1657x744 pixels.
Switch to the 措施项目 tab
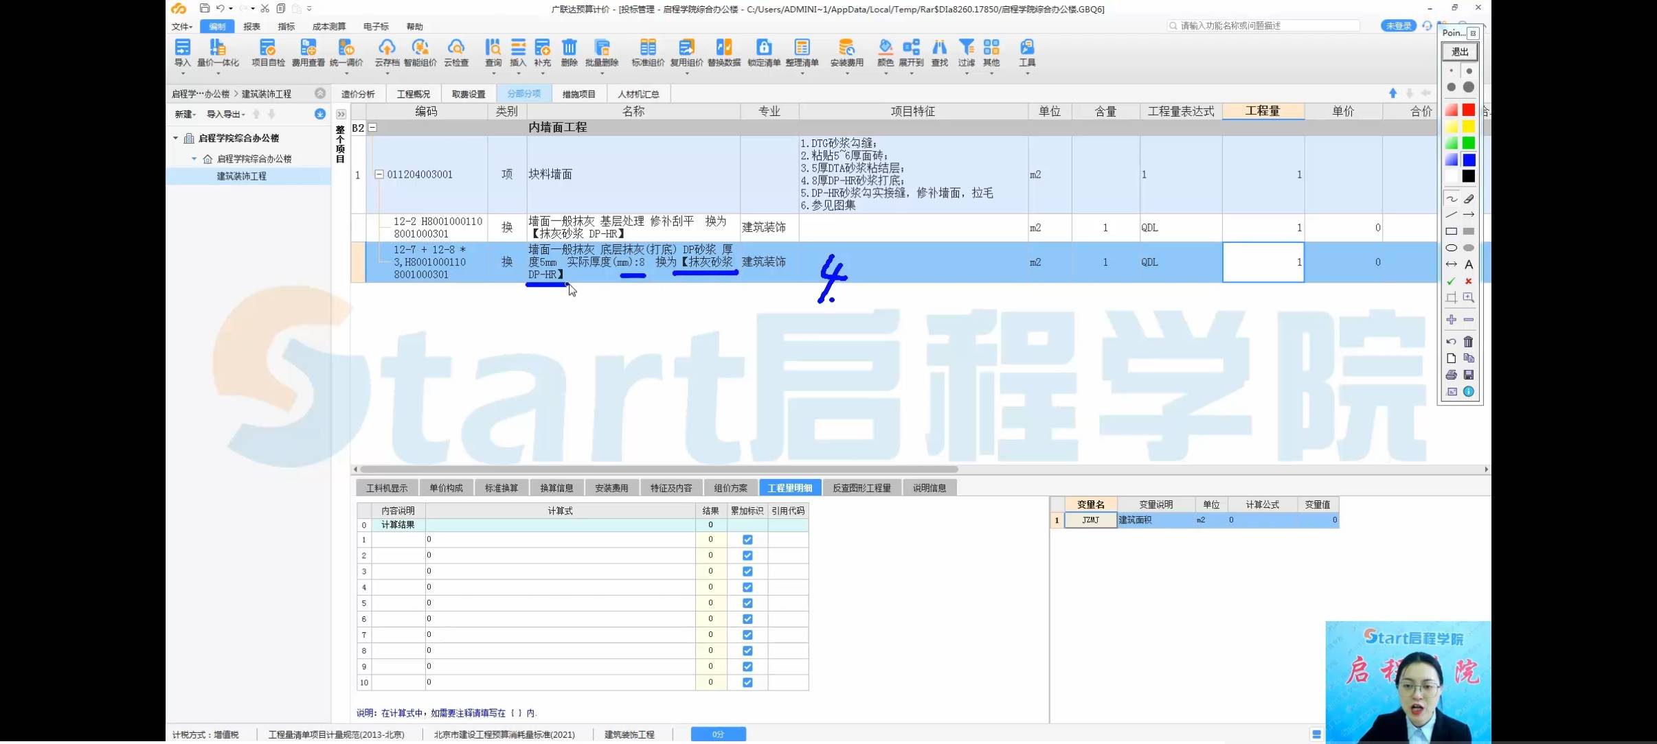pos(579,94)
